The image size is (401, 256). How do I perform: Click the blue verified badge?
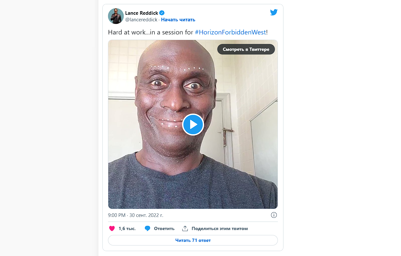(x=162, y=13)
